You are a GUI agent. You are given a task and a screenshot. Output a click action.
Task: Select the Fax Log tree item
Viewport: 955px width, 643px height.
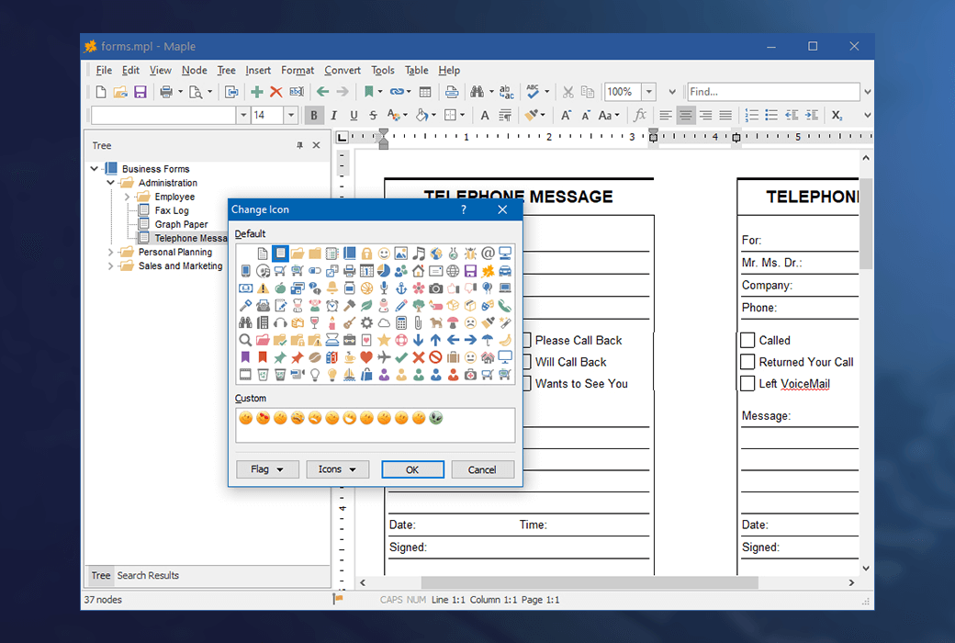coord(171,210)
